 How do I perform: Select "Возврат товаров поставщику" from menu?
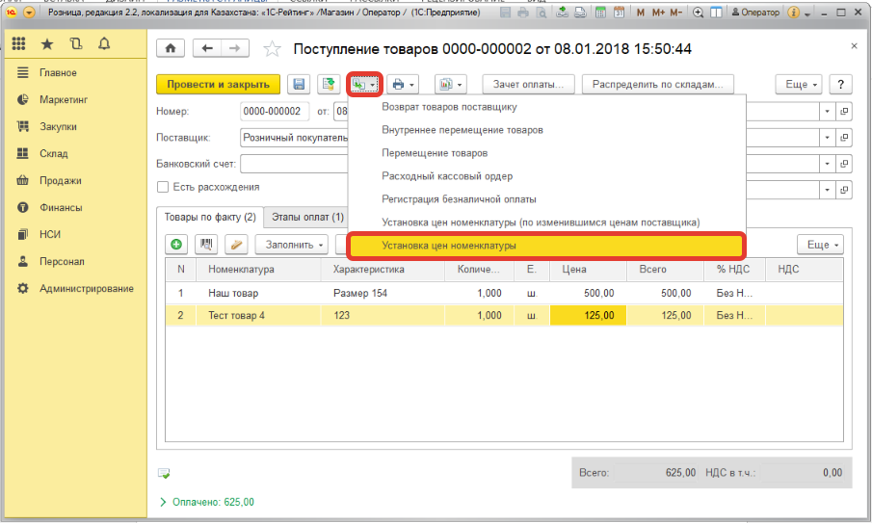tap(449, 107)
